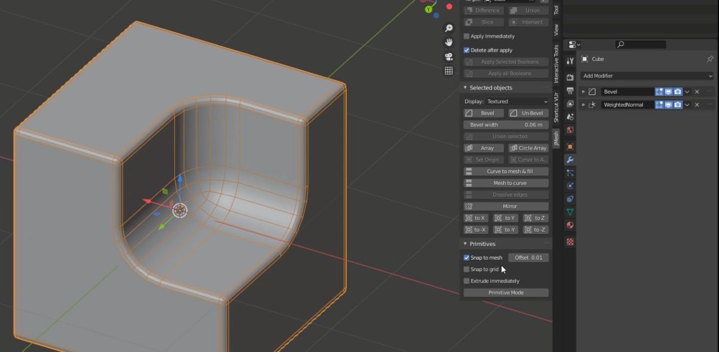Collapse the Selected objects section
Image resolution: width=719 pixels, height=352 pixels.
(466, 88)
